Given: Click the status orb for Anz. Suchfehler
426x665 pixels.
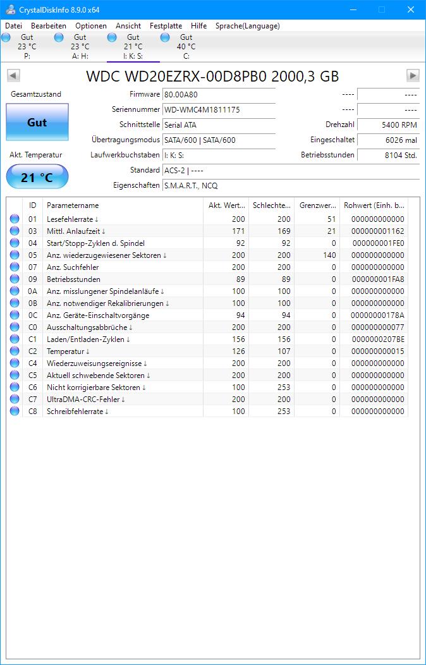Looking at the screenshot, I should point(15,267).
